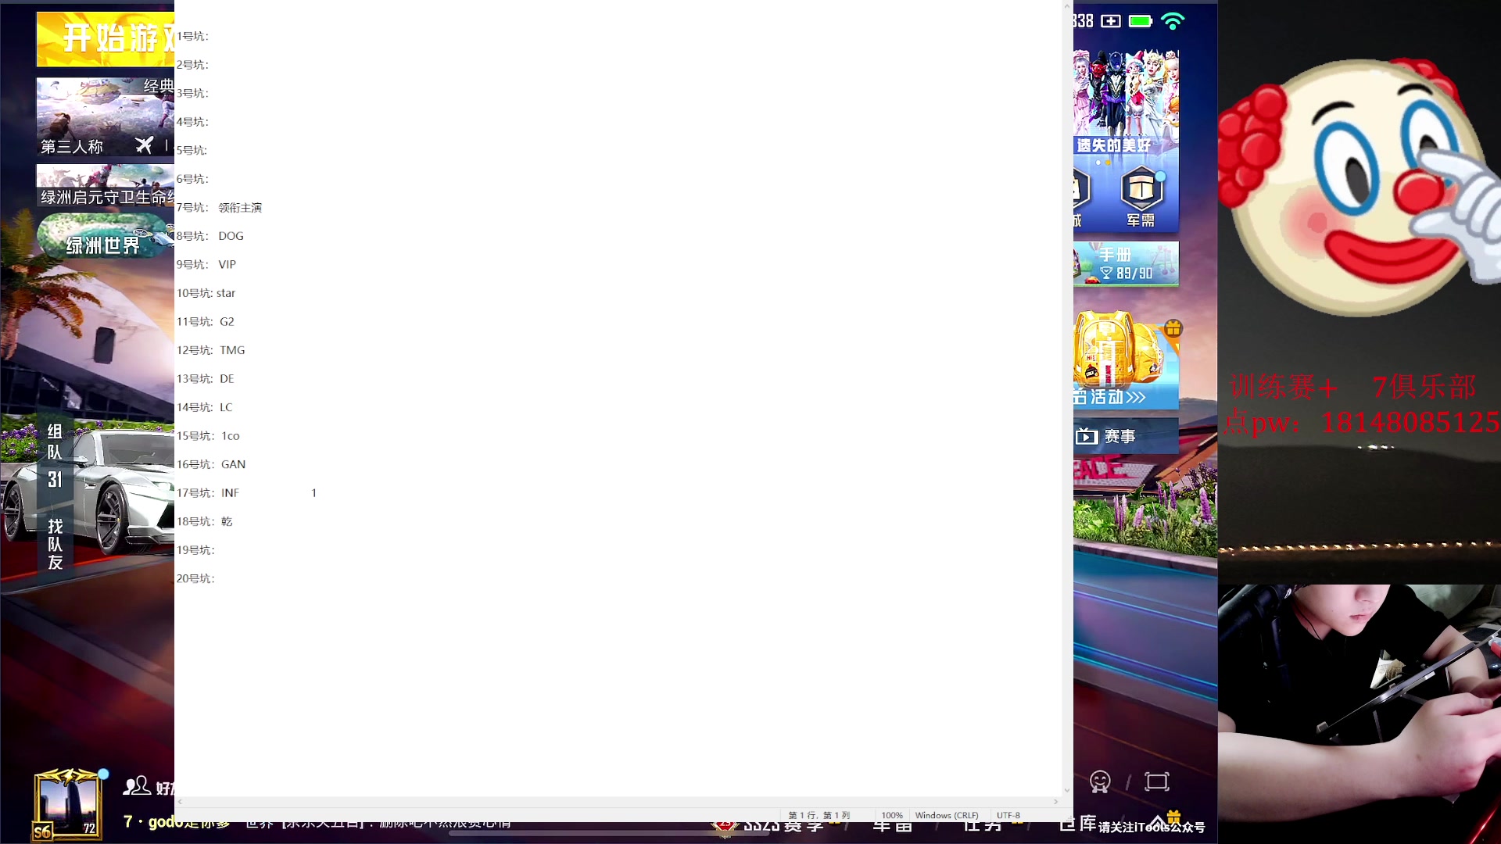Image resolution: width=1501 pixels, height=844 pixels.
Task: Place cursor on the 1号坑 line
Action: [x=192, y=36]
